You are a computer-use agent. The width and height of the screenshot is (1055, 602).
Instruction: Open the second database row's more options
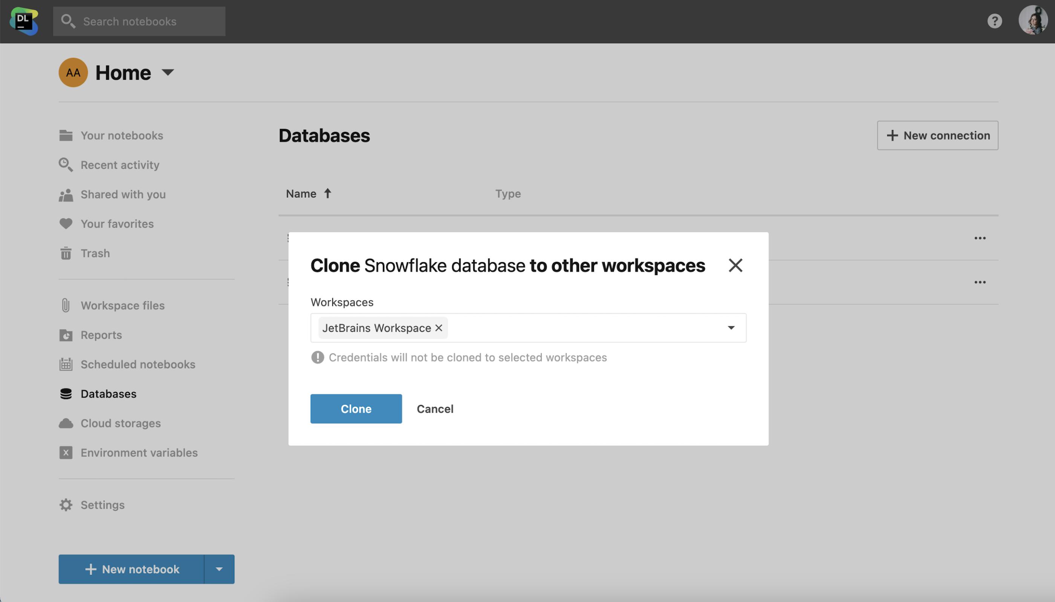click(980, 283)
